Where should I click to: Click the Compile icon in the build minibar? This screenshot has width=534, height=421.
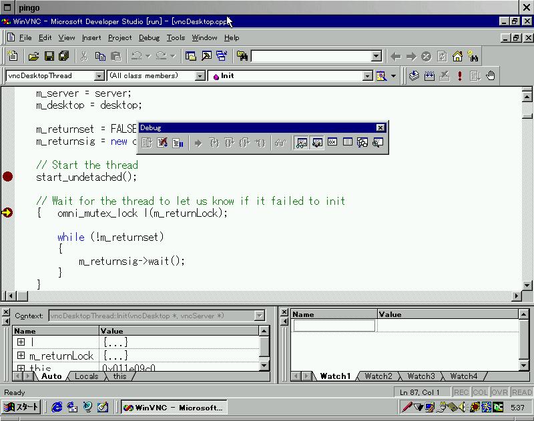click(x=414, y=75)
